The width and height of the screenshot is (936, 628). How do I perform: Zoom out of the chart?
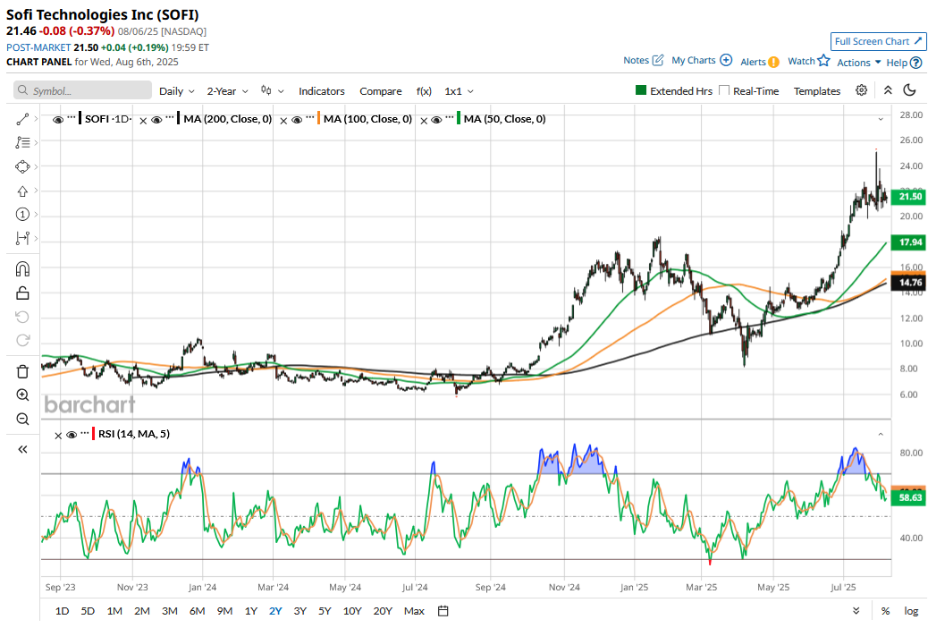[x=22, y=419]
